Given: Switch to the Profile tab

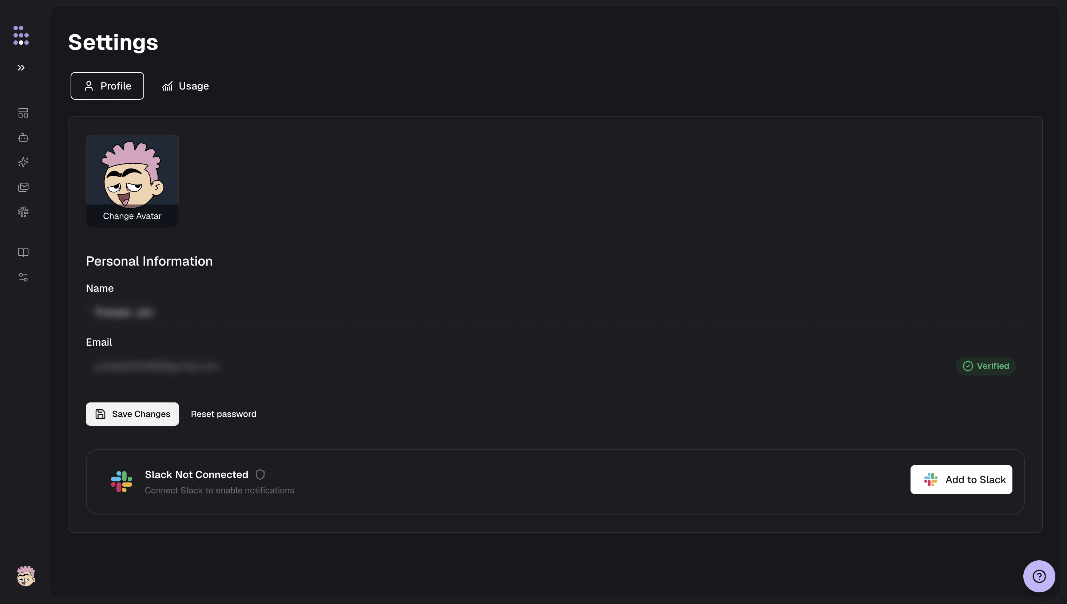Looking at the screenshot, I should point(107,86).
